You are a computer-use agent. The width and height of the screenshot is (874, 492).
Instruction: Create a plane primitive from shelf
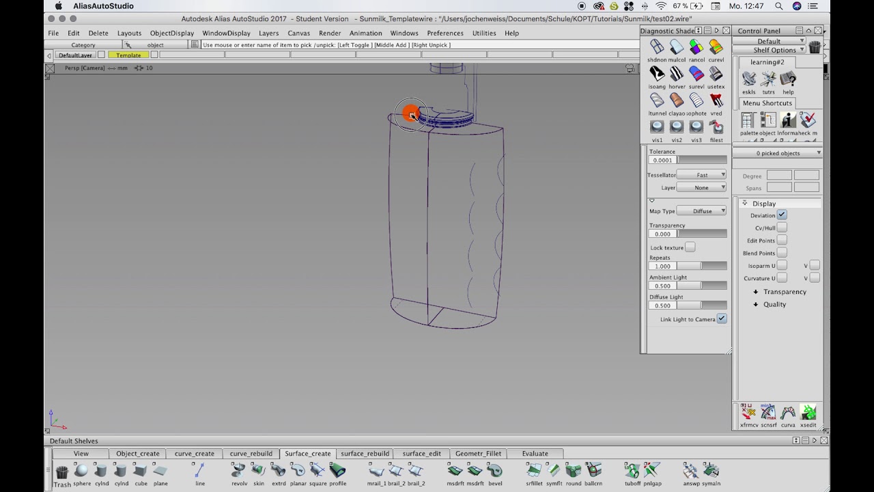[x=160, y=471]
